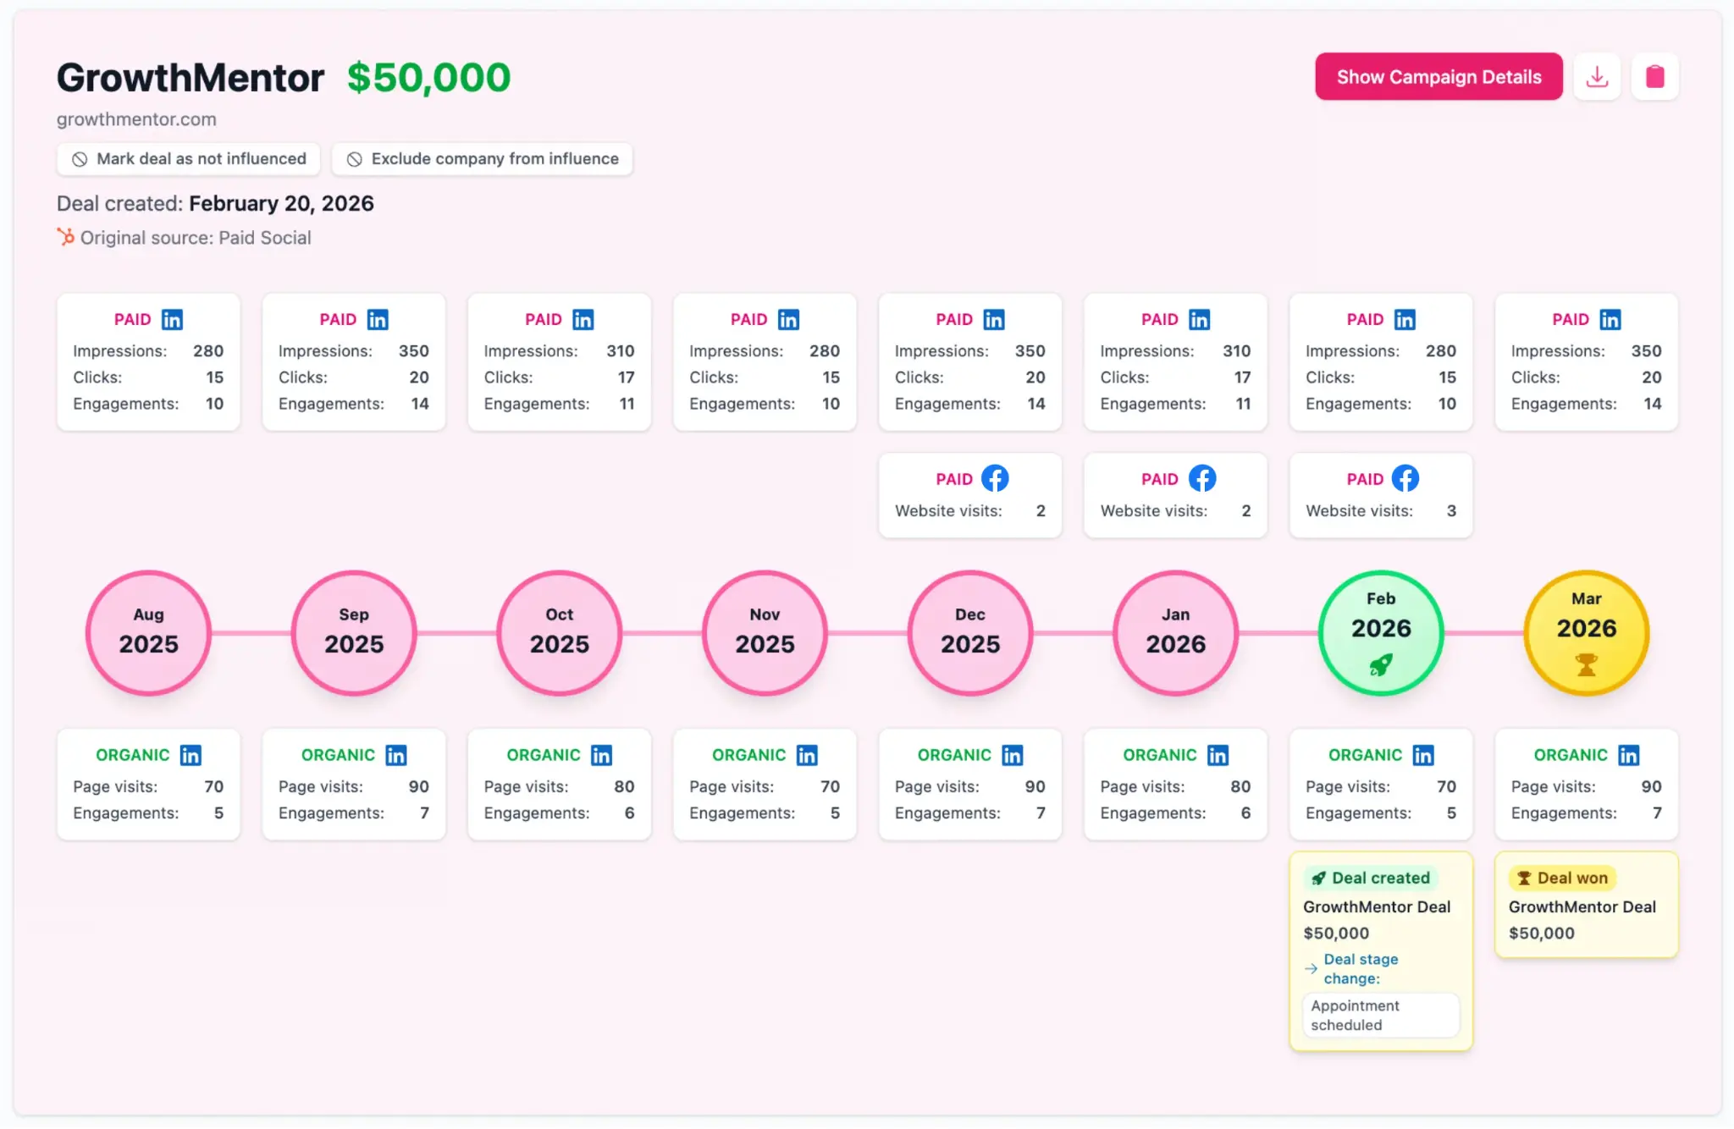Click the GrowthMentor company title
The height and width of the screenshot is (1129, 1734).
pos(191,78)
